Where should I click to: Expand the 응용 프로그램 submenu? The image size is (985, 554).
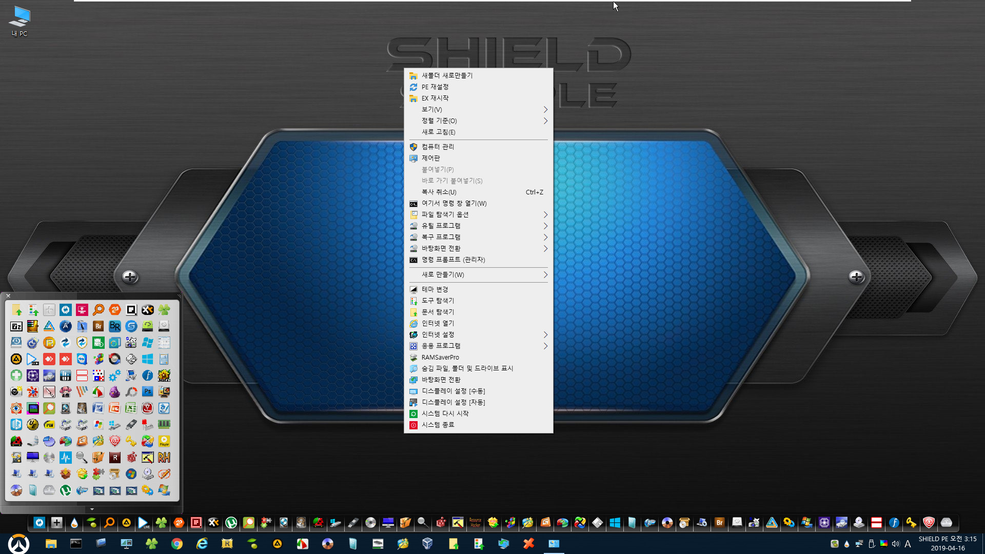tap(479, 346)
